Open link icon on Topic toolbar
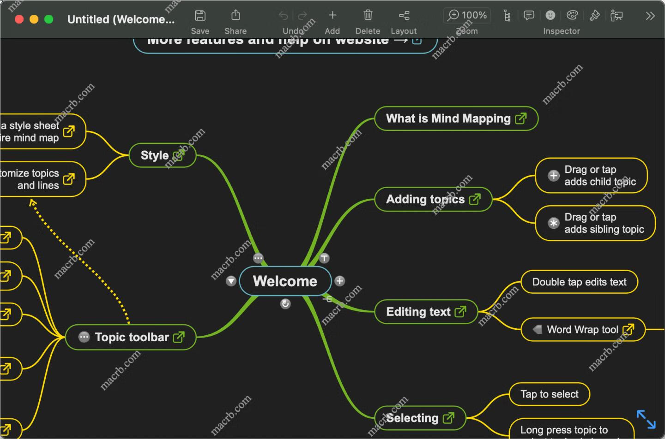This screenshot has height=439, width=665. [x=178, y=337]
